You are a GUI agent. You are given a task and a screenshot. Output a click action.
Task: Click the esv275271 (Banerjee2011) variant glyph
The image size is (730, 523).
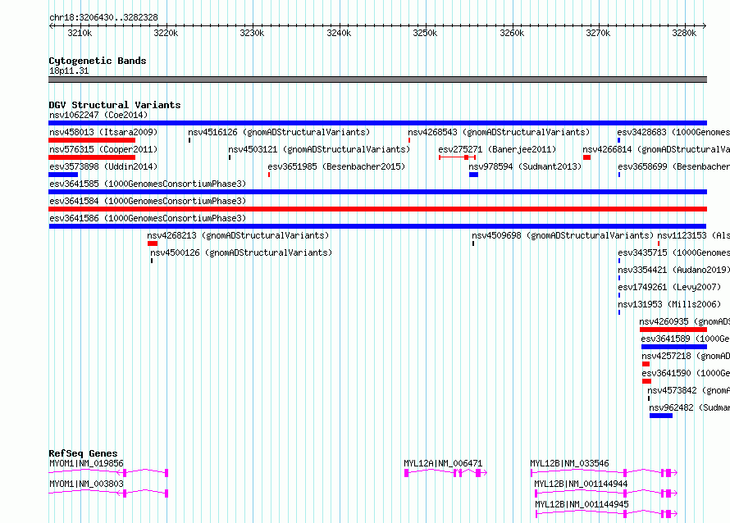pos(457,157)
